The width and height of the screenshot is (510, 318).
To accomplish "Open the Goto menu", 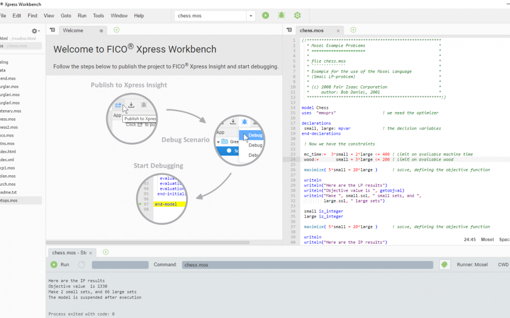I will (66, 16).
